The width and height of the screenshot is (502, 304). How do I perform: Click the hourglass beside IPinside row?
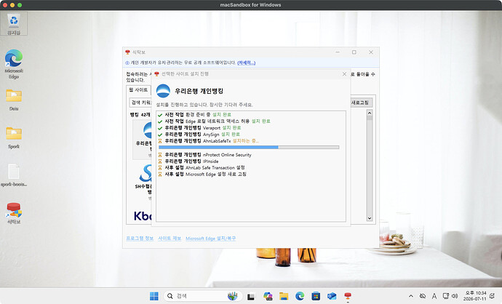tap(160, 161)
